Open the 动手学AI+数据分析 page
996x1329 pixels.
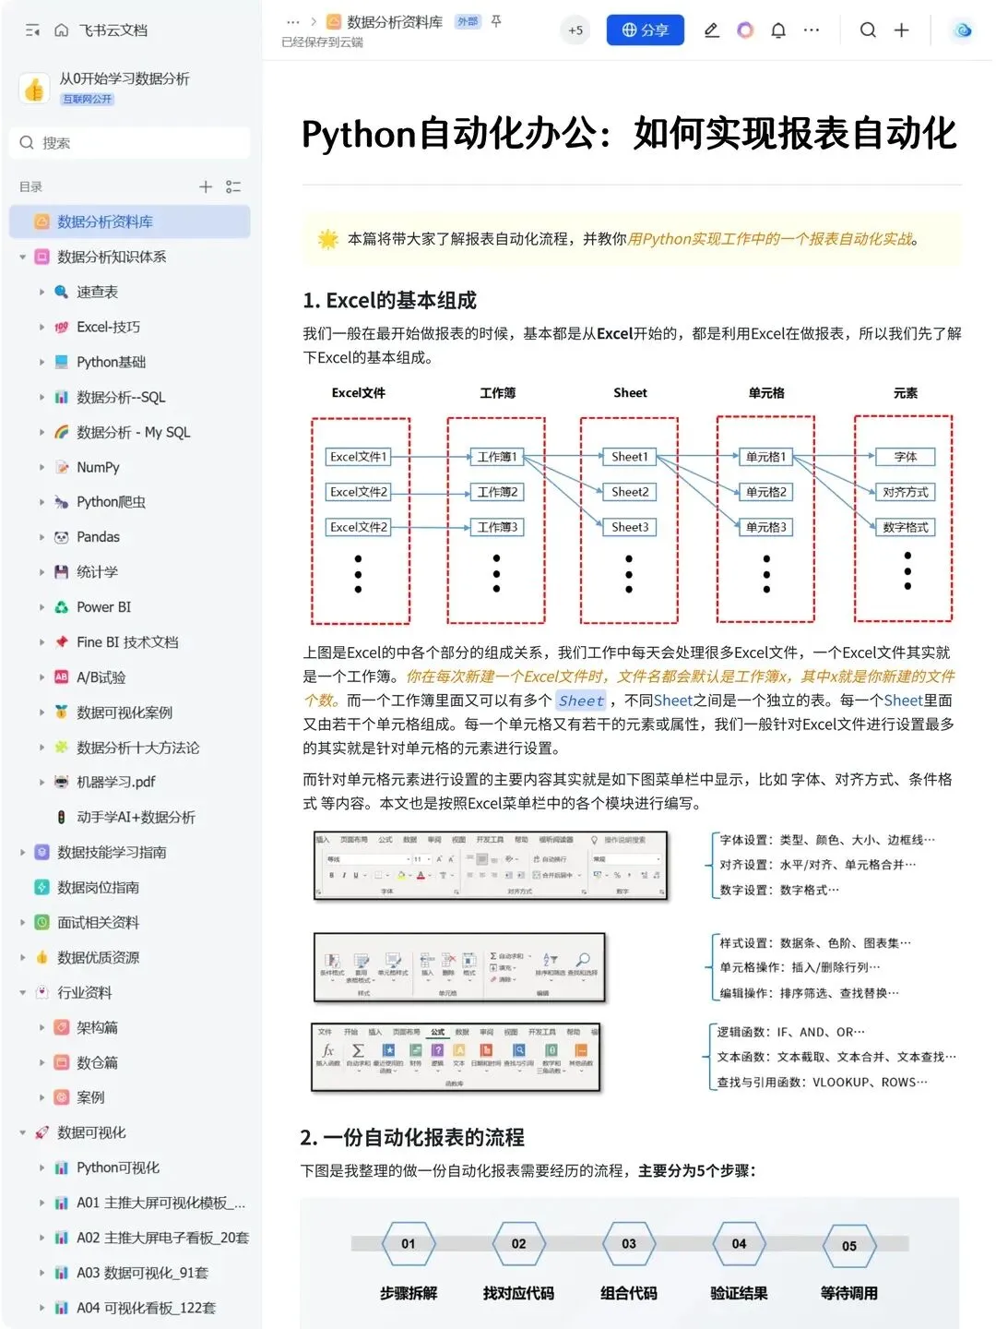(x=136, y=817)
